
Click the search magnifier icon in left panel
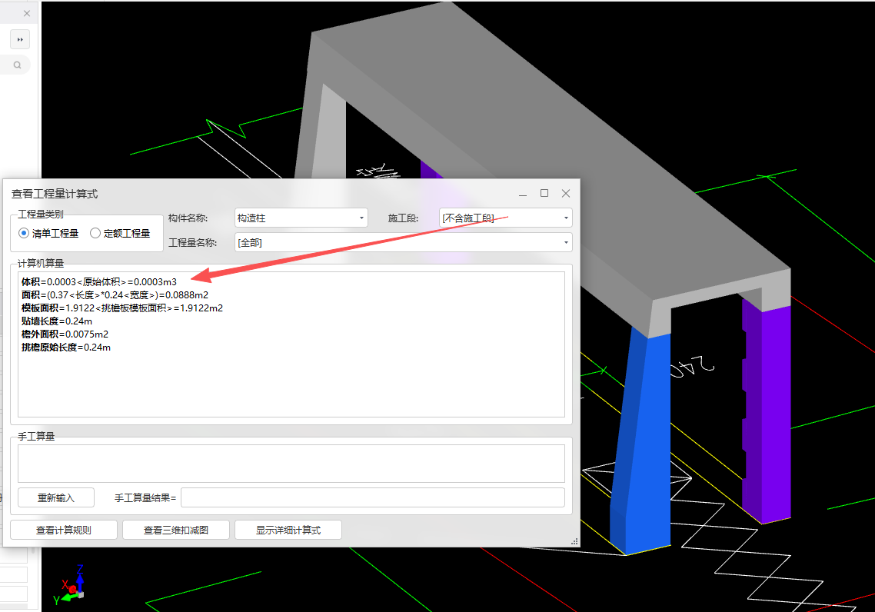[17, 65]
